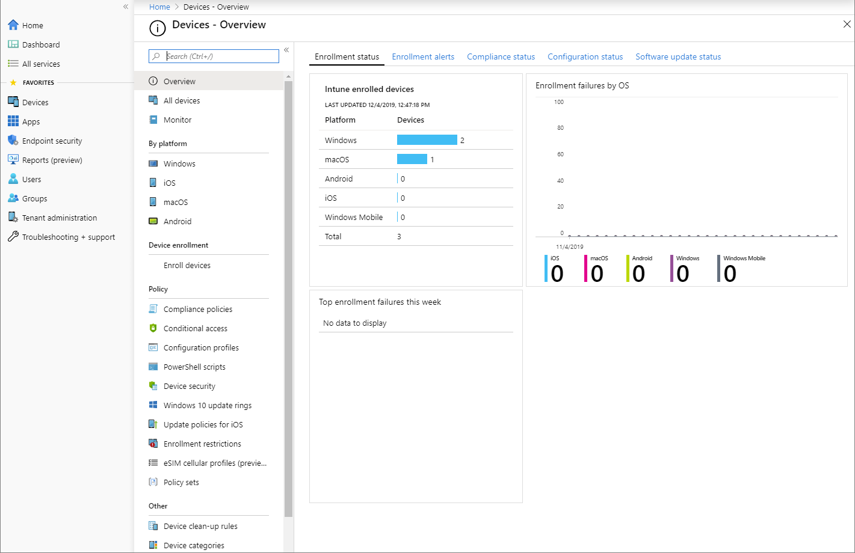Click the Enrollment restrictions icon

153,444
